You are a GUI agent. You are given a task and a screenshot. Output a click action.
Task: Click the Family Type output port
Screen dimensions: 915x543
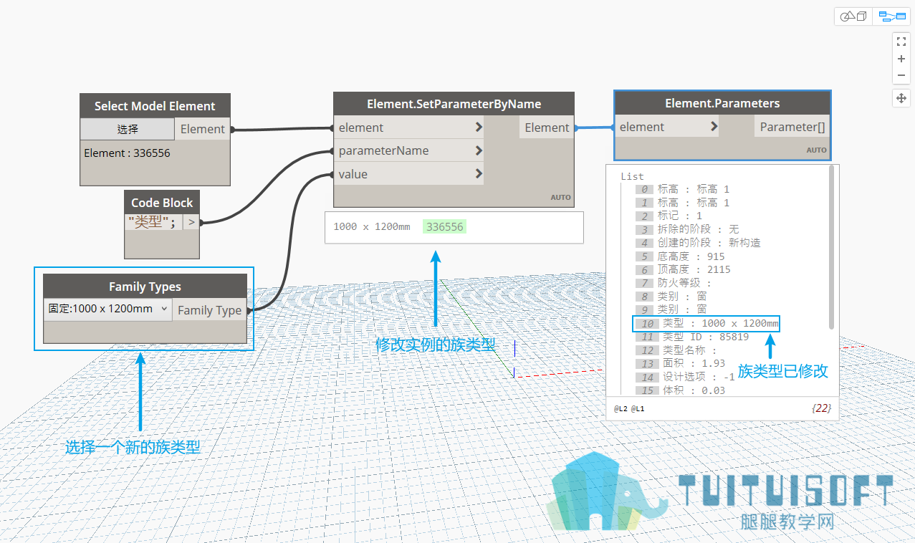click(x=209, y=310)
